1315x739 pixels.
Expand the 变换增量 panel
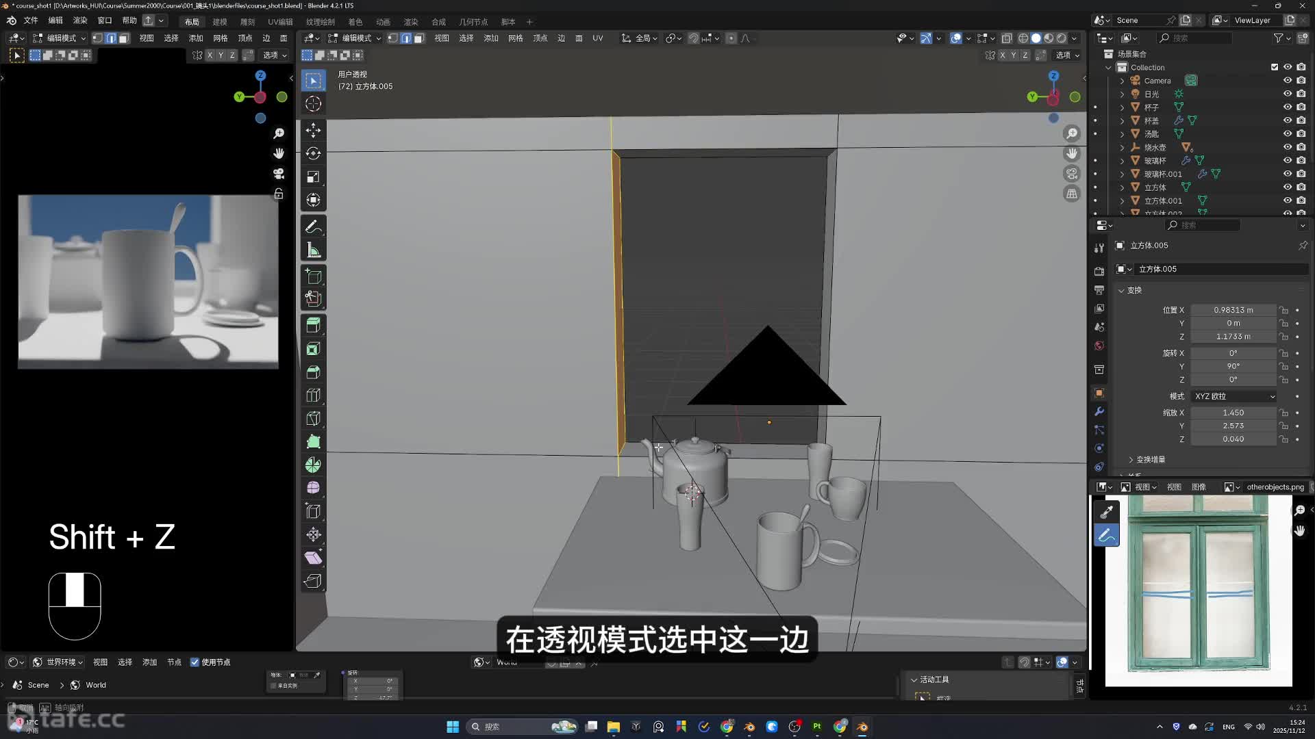tap(1150, 459)
